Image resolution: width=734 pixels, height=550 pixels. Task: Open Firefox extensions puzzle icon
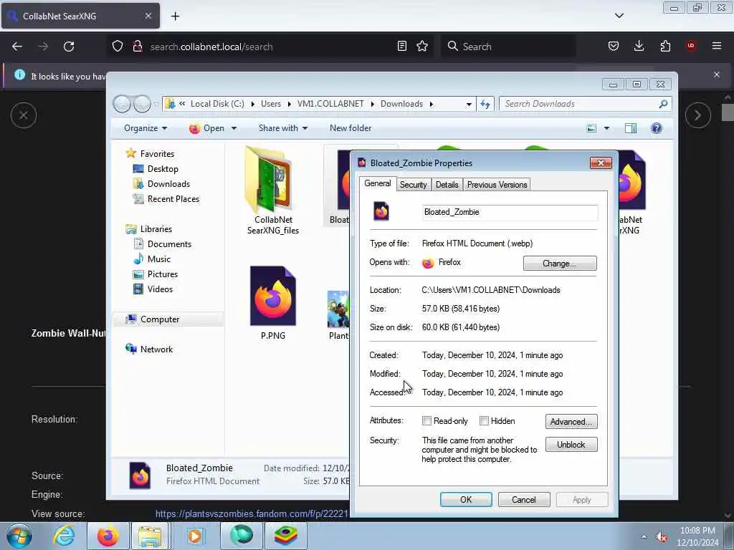click(665, 46)
